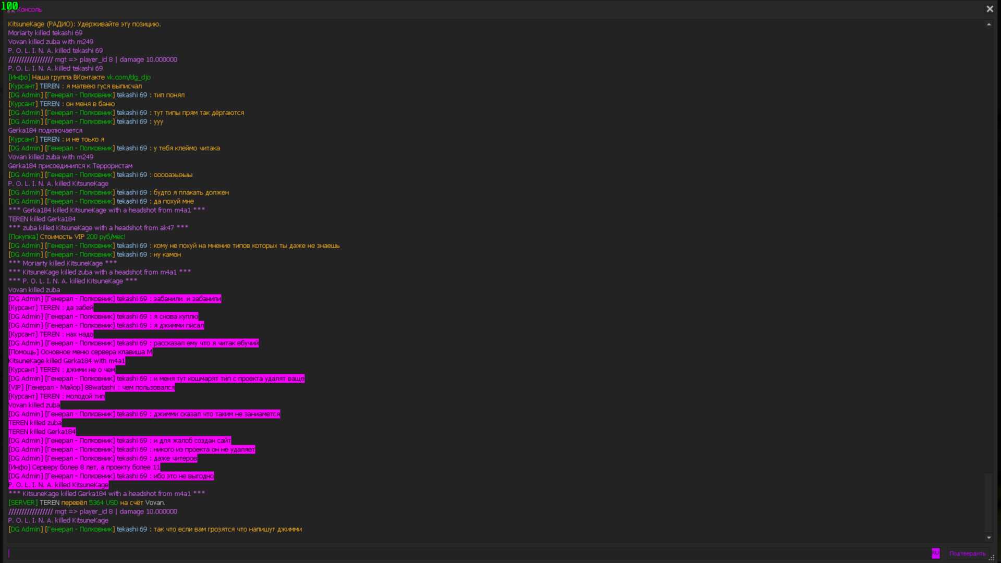
Task: Close the Консоль window with X
Action: click(x=990, y=9)
